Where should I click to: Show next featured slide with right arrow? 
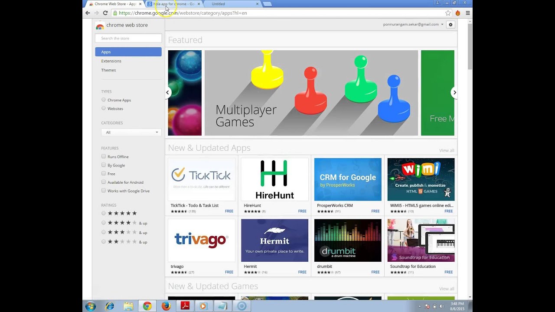tap(454, 92)
